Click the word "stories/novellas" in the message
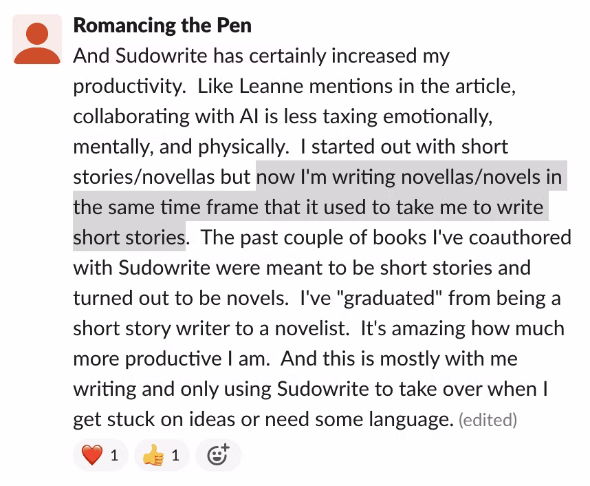The width and height of the screenshot is (590, 486). pos(144,177)
